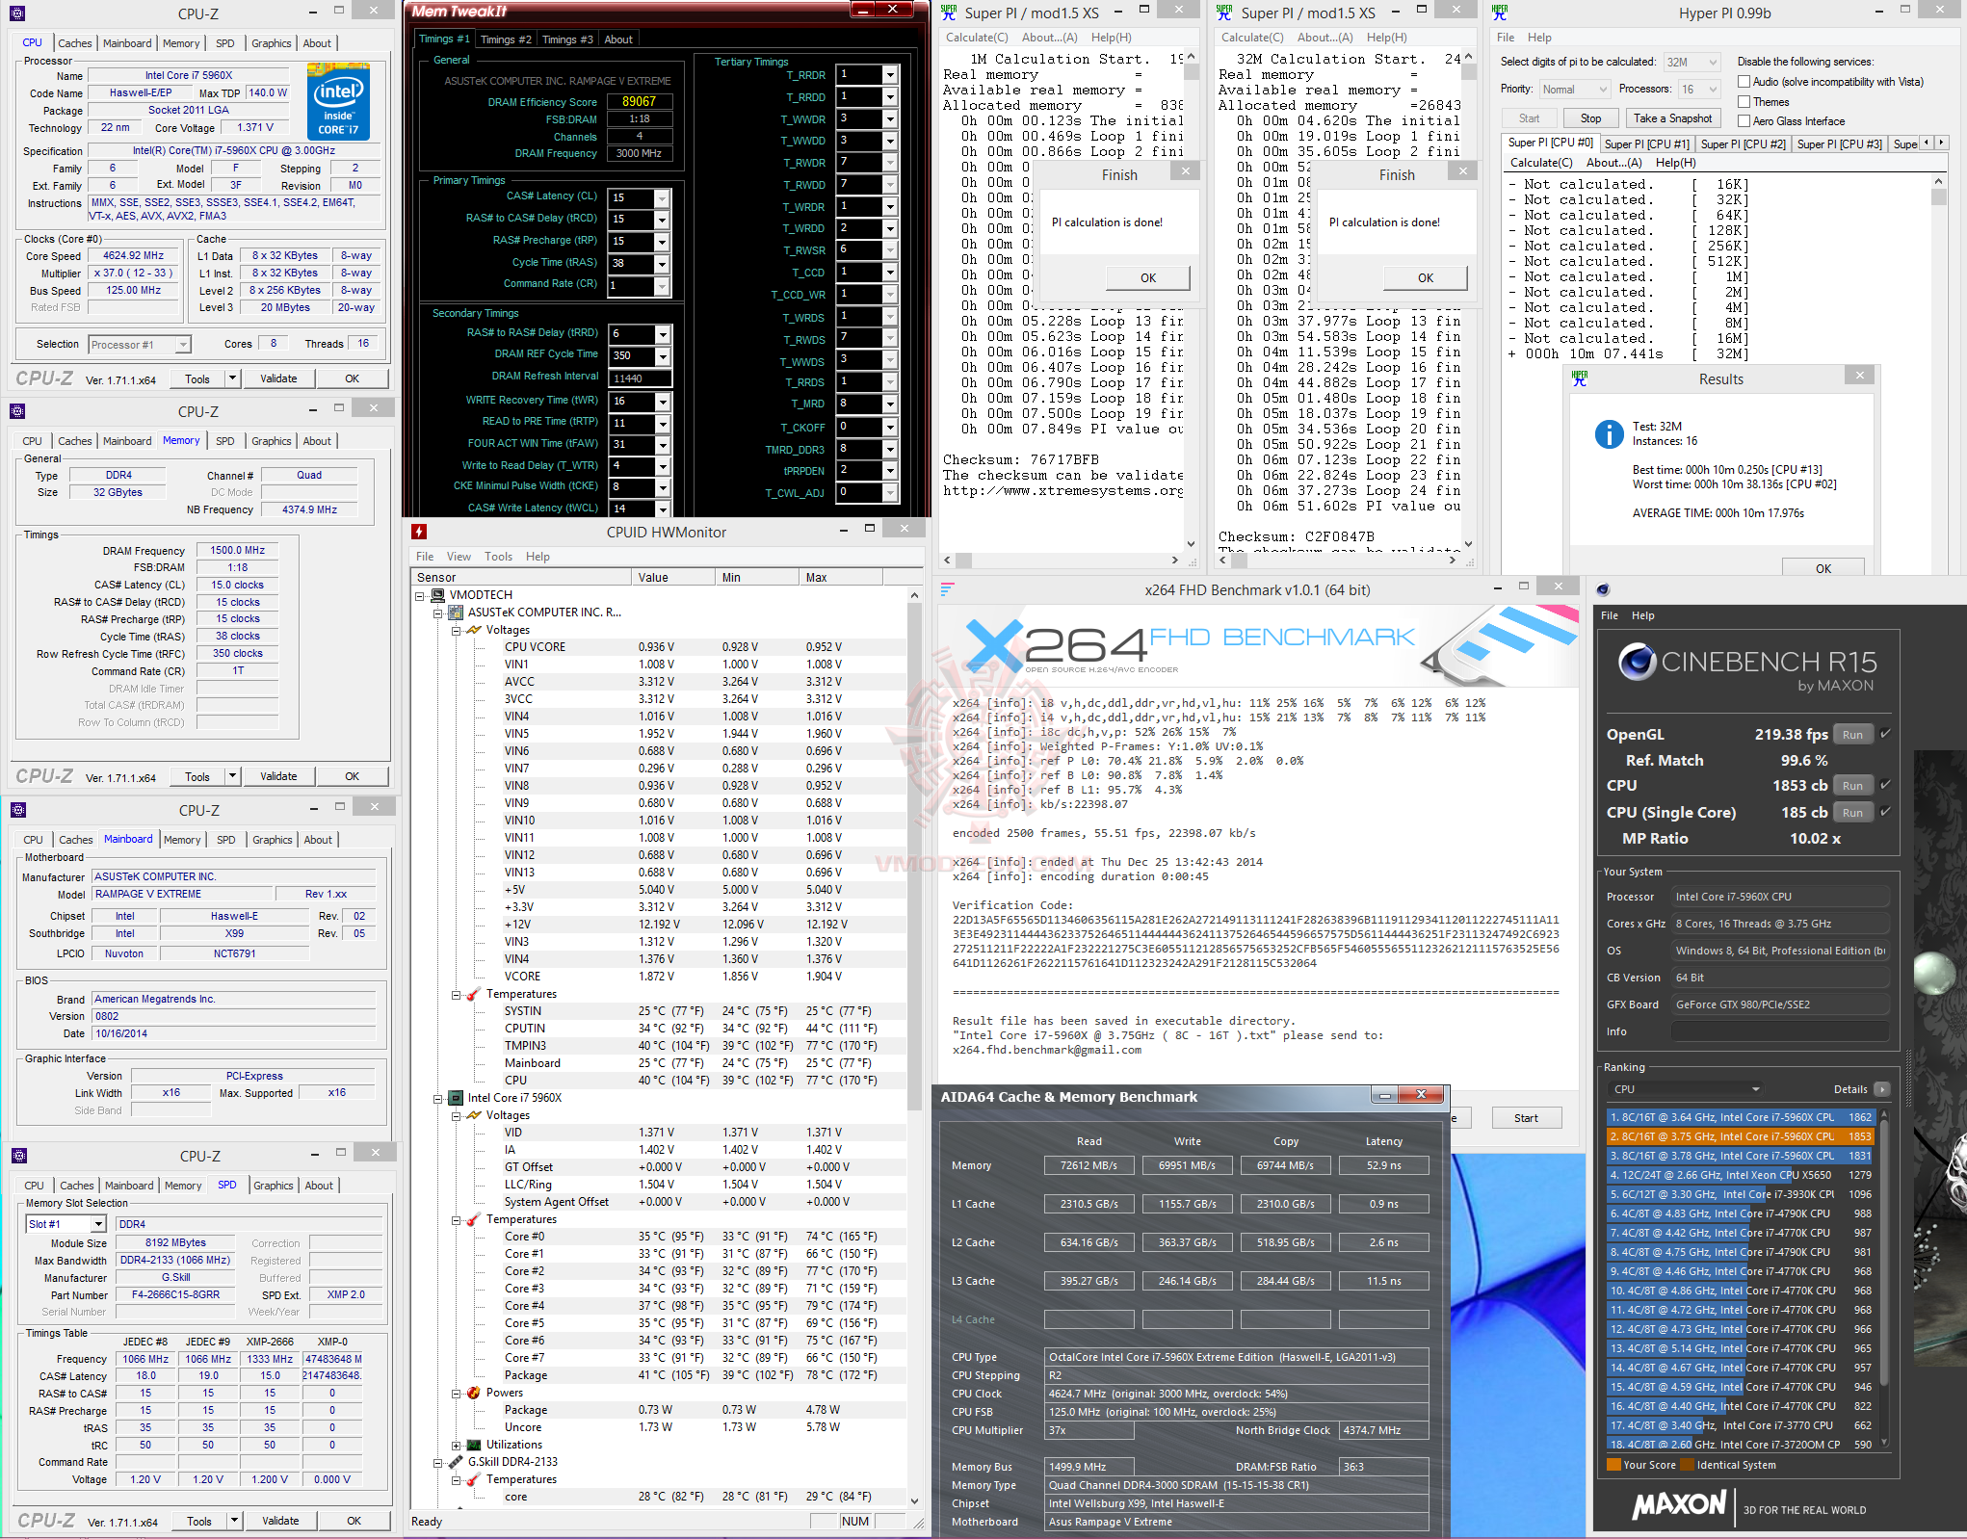Run the Cinebench CPU Single Core test

pyautogui.click(x=1851, y=812)
